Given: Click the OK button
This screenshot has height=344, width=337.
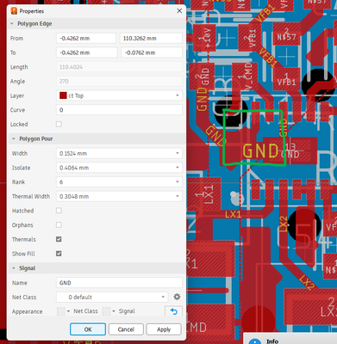Looking at the screenshot, I should point(88,329).
